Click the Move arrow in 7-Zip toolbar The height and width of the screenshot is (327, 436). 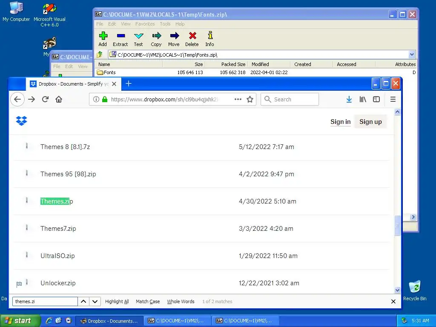(174, 39)
